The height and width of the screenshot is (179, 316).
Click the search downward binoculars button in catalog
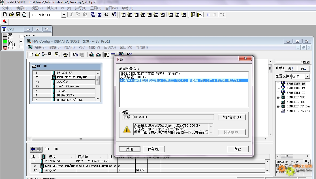(x=304, y=68)
